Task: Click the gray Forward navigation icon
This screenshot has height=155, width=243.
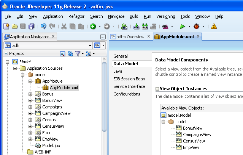Action: (106, 27)
